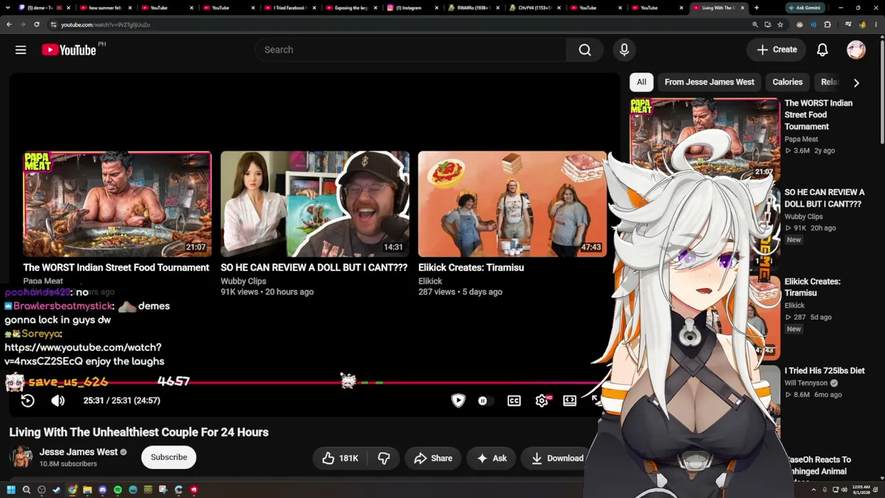Click the Ask Gemini button
885x498 pixels.
(803, 8)
